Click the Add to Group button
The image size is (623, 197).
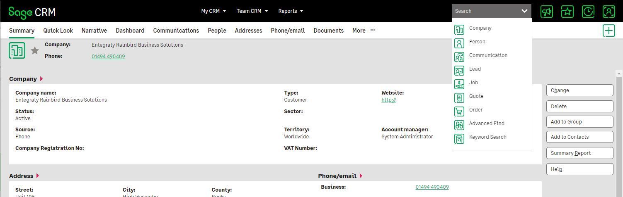[579, 121]
